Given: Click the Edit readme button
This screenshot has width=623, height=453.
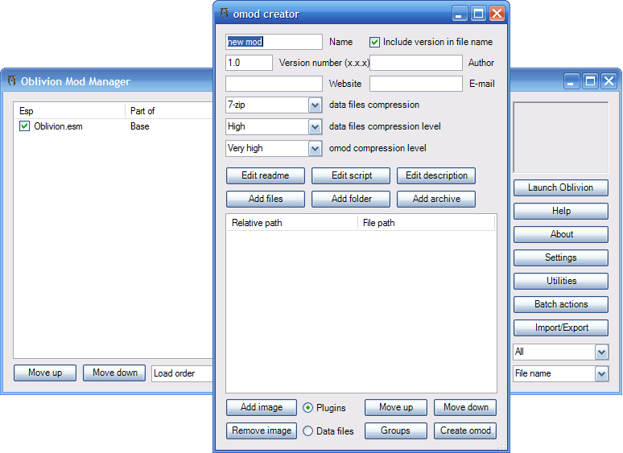Looking at the screenshot, I should [x=266, y=175].
